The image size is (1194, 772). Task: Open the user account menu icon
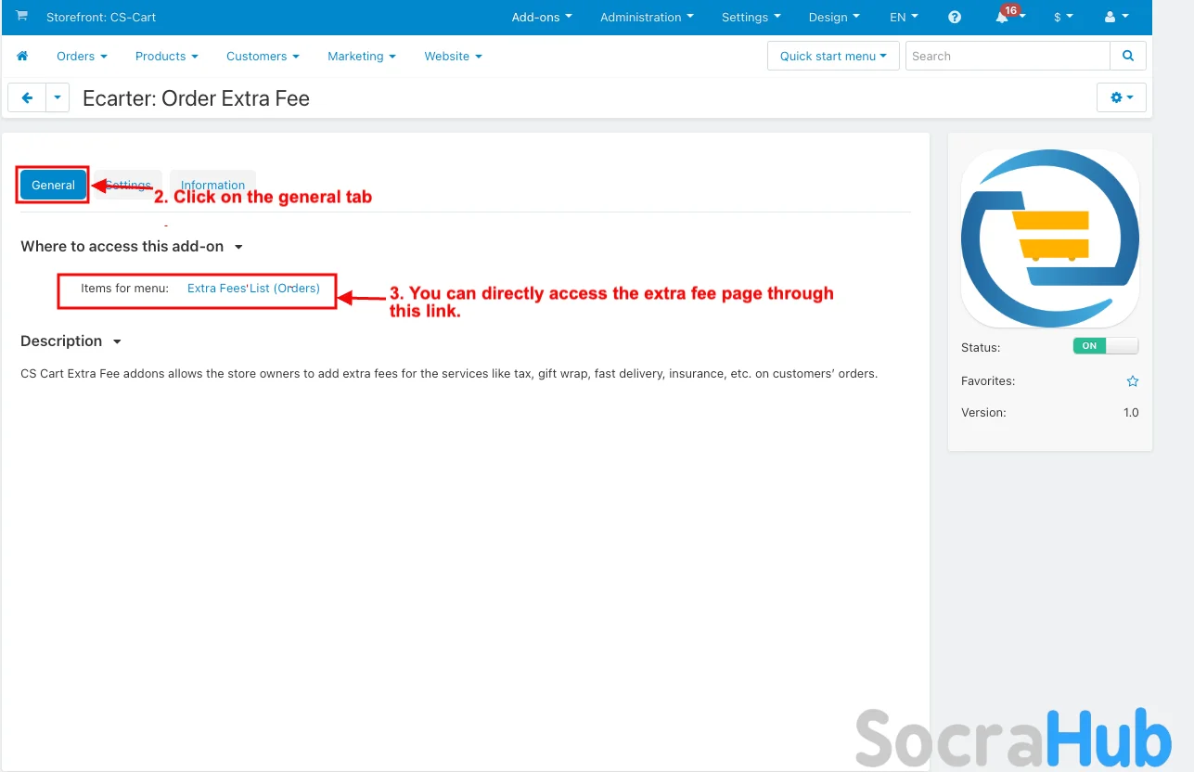[x=1117, y=17]
